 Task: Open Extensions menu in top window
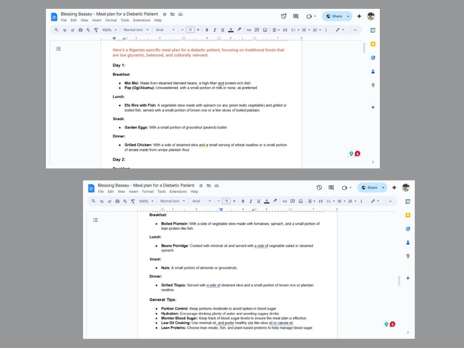[x=142, y=20]
